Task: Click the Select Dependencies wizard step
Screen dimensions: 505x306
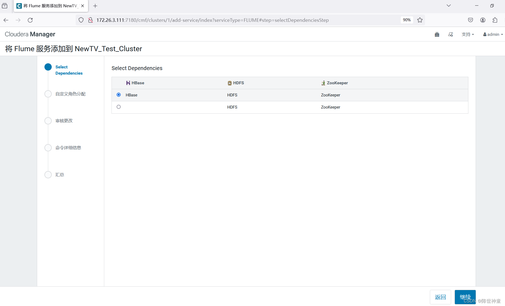Action: 69,70
